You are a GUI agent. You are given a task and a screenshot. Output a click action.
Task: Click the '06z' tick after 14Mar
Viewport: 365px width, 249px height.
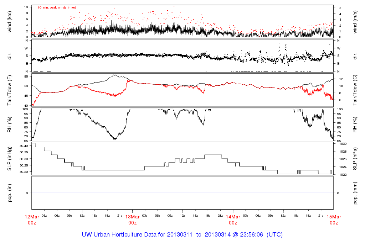[x=258, y=216]
